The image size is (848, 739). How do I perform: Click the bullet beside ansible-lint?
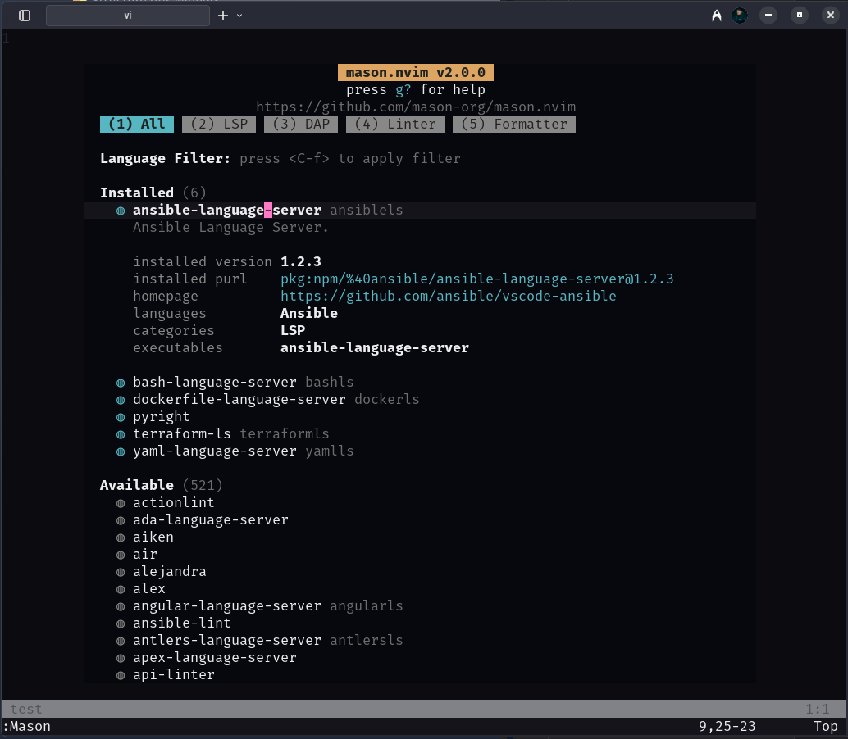pyautogui.click(x=121, y=624)
